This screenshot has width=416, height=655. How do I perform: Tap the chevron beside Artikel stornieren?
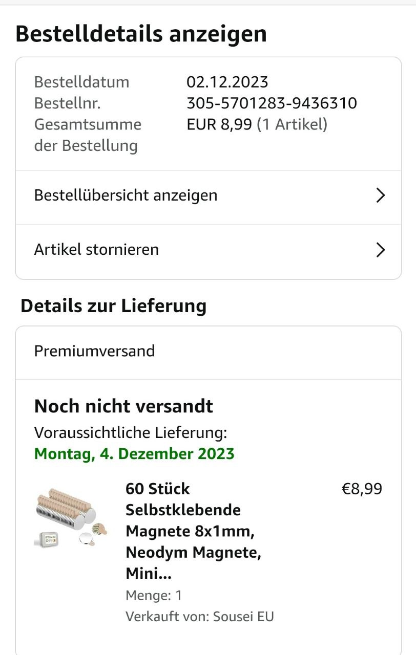[x=380, y=250]
